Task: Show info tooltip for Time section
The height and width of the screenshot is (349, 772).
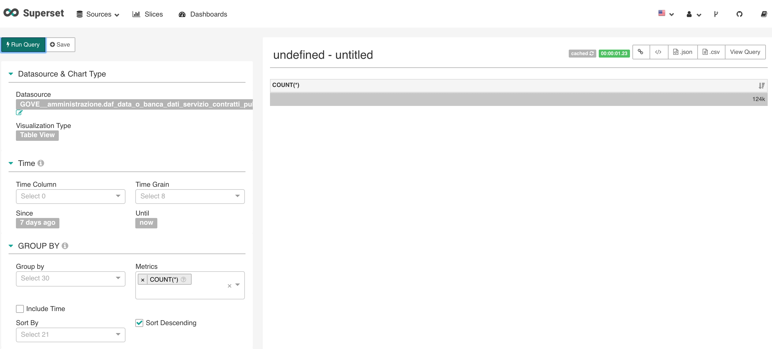Action: pyautogui.click(x=41, y=163)
